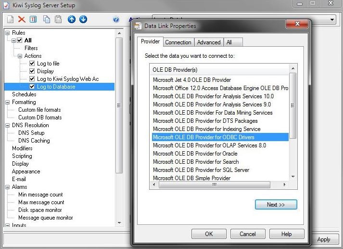Select the Scripting tree item
The image size is (343, 249).
[x=22, y=156]
